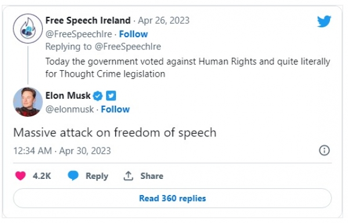The width and height of the screenshot is (348, 223).
Task: Click the @elonmusk handle
Action: tap(70, 109)
